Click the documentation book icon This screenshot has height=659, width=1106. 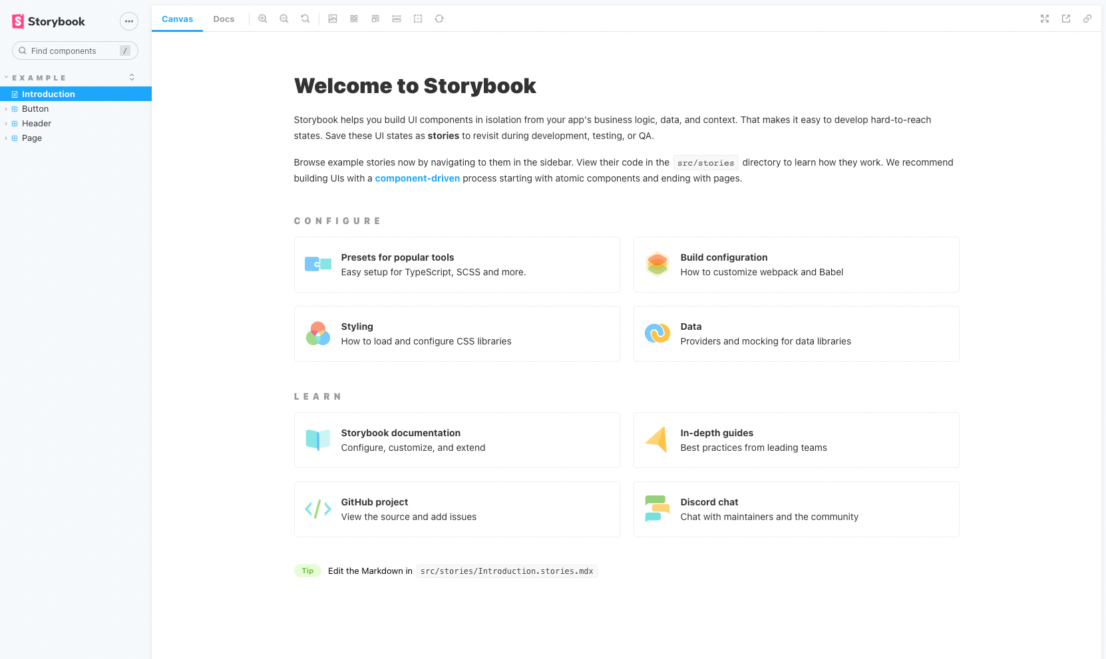[x=318, y=440]
